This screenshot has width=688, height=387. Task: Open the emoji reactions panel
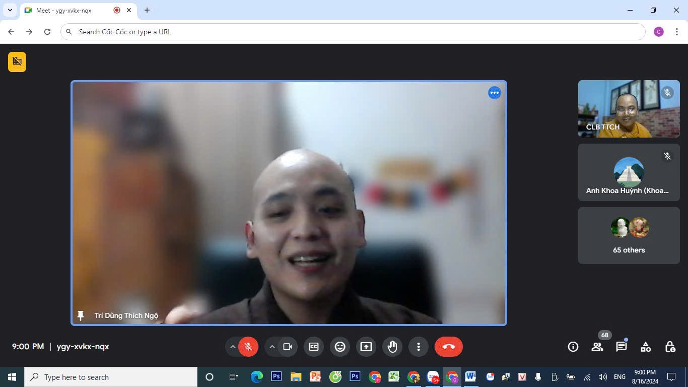point(340,347)
